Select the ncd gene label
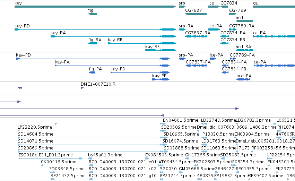This screenshot has width=295, height=181. pyautogui.click(x=239, y=17)
